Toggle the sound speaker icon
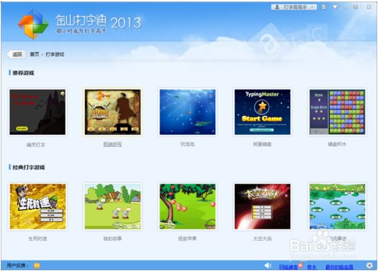The image size is (378, 271). point(268,266)
